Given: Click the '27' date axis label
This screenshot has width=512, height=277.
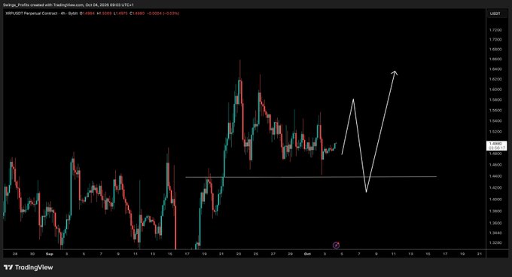Looking at the screenshot, I should [x=273, y=254].
